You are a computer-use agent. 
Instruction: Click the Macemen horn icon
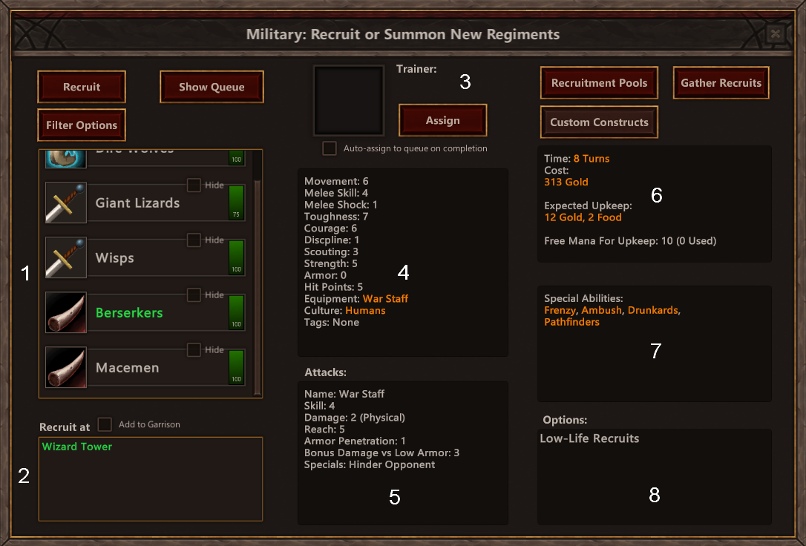tap(66, 367)
